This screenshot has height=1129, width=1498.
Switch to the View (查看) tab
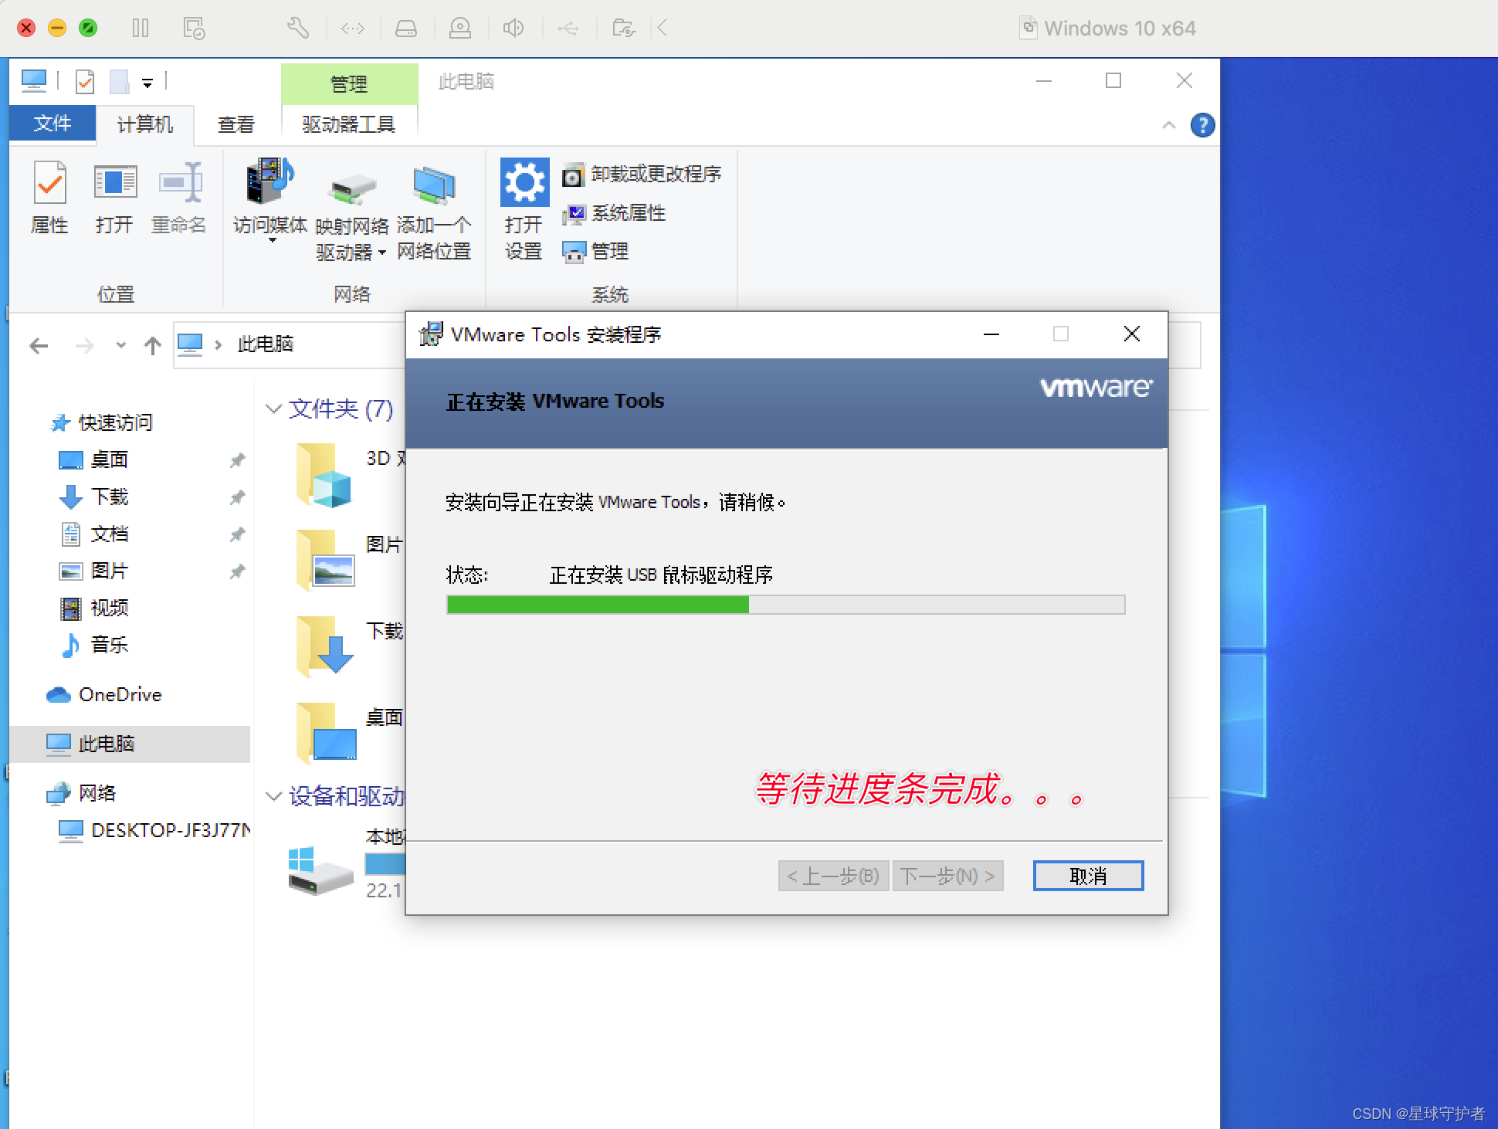236,124
